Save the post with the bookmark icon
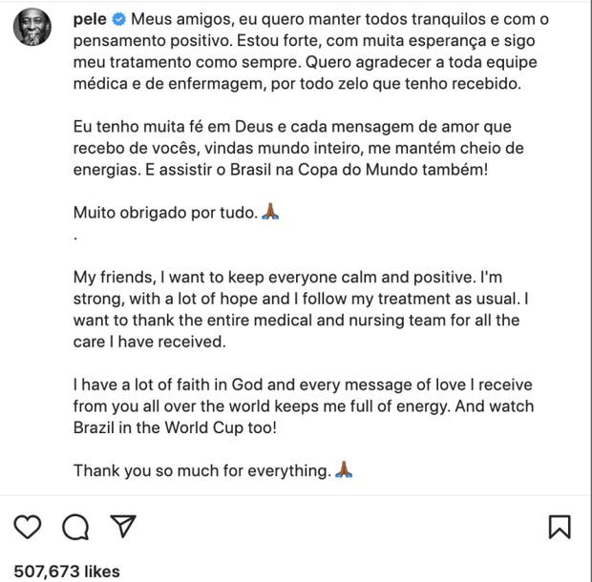Image resolution: width=592 pixels, height=582 pixels. click(560, 527)
